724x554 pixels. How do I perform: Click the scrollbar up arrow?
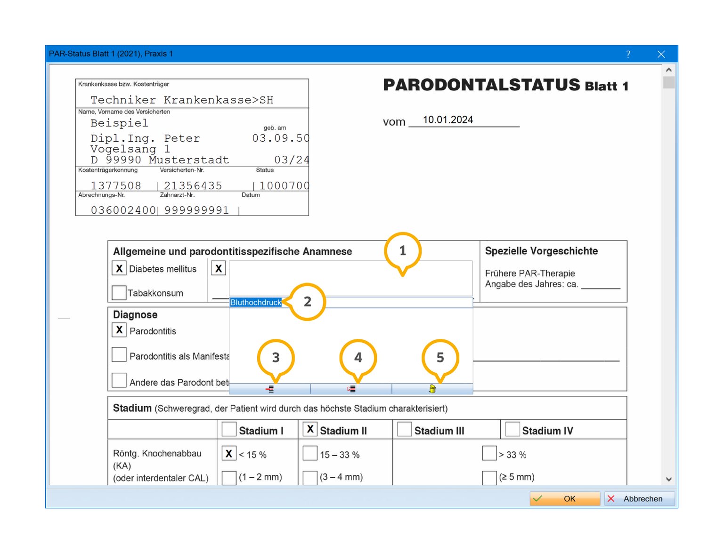[x=669, y=70]
